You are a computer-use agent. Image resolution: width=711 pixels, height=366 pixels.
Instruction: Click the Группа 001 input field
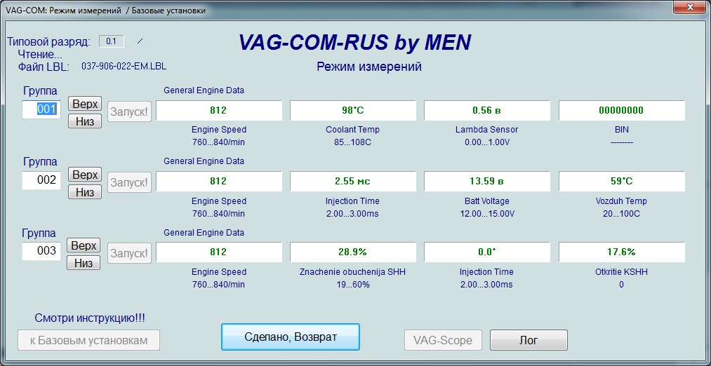click(x=41, y=109)
